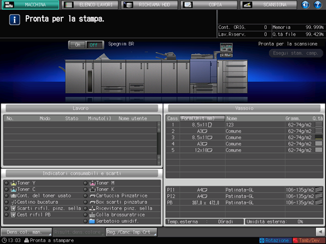Viewport: 326px width, 244px height.
Task: Click the Lavoro panel header
Action: tap(82, 108)
